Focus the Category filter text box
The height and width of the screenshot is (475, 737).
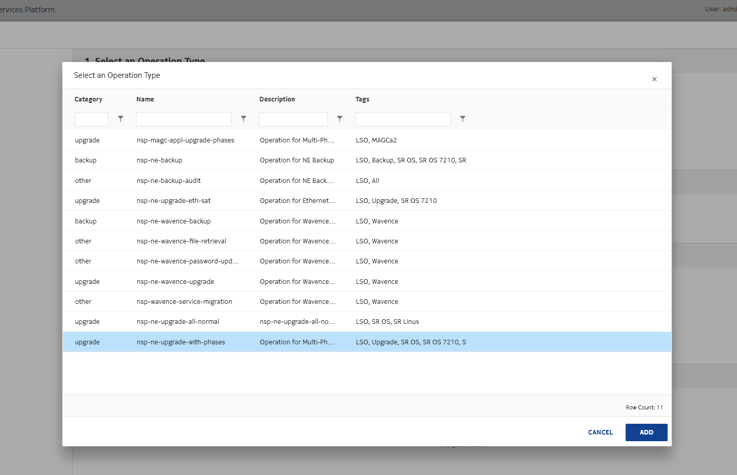[92, 119]
